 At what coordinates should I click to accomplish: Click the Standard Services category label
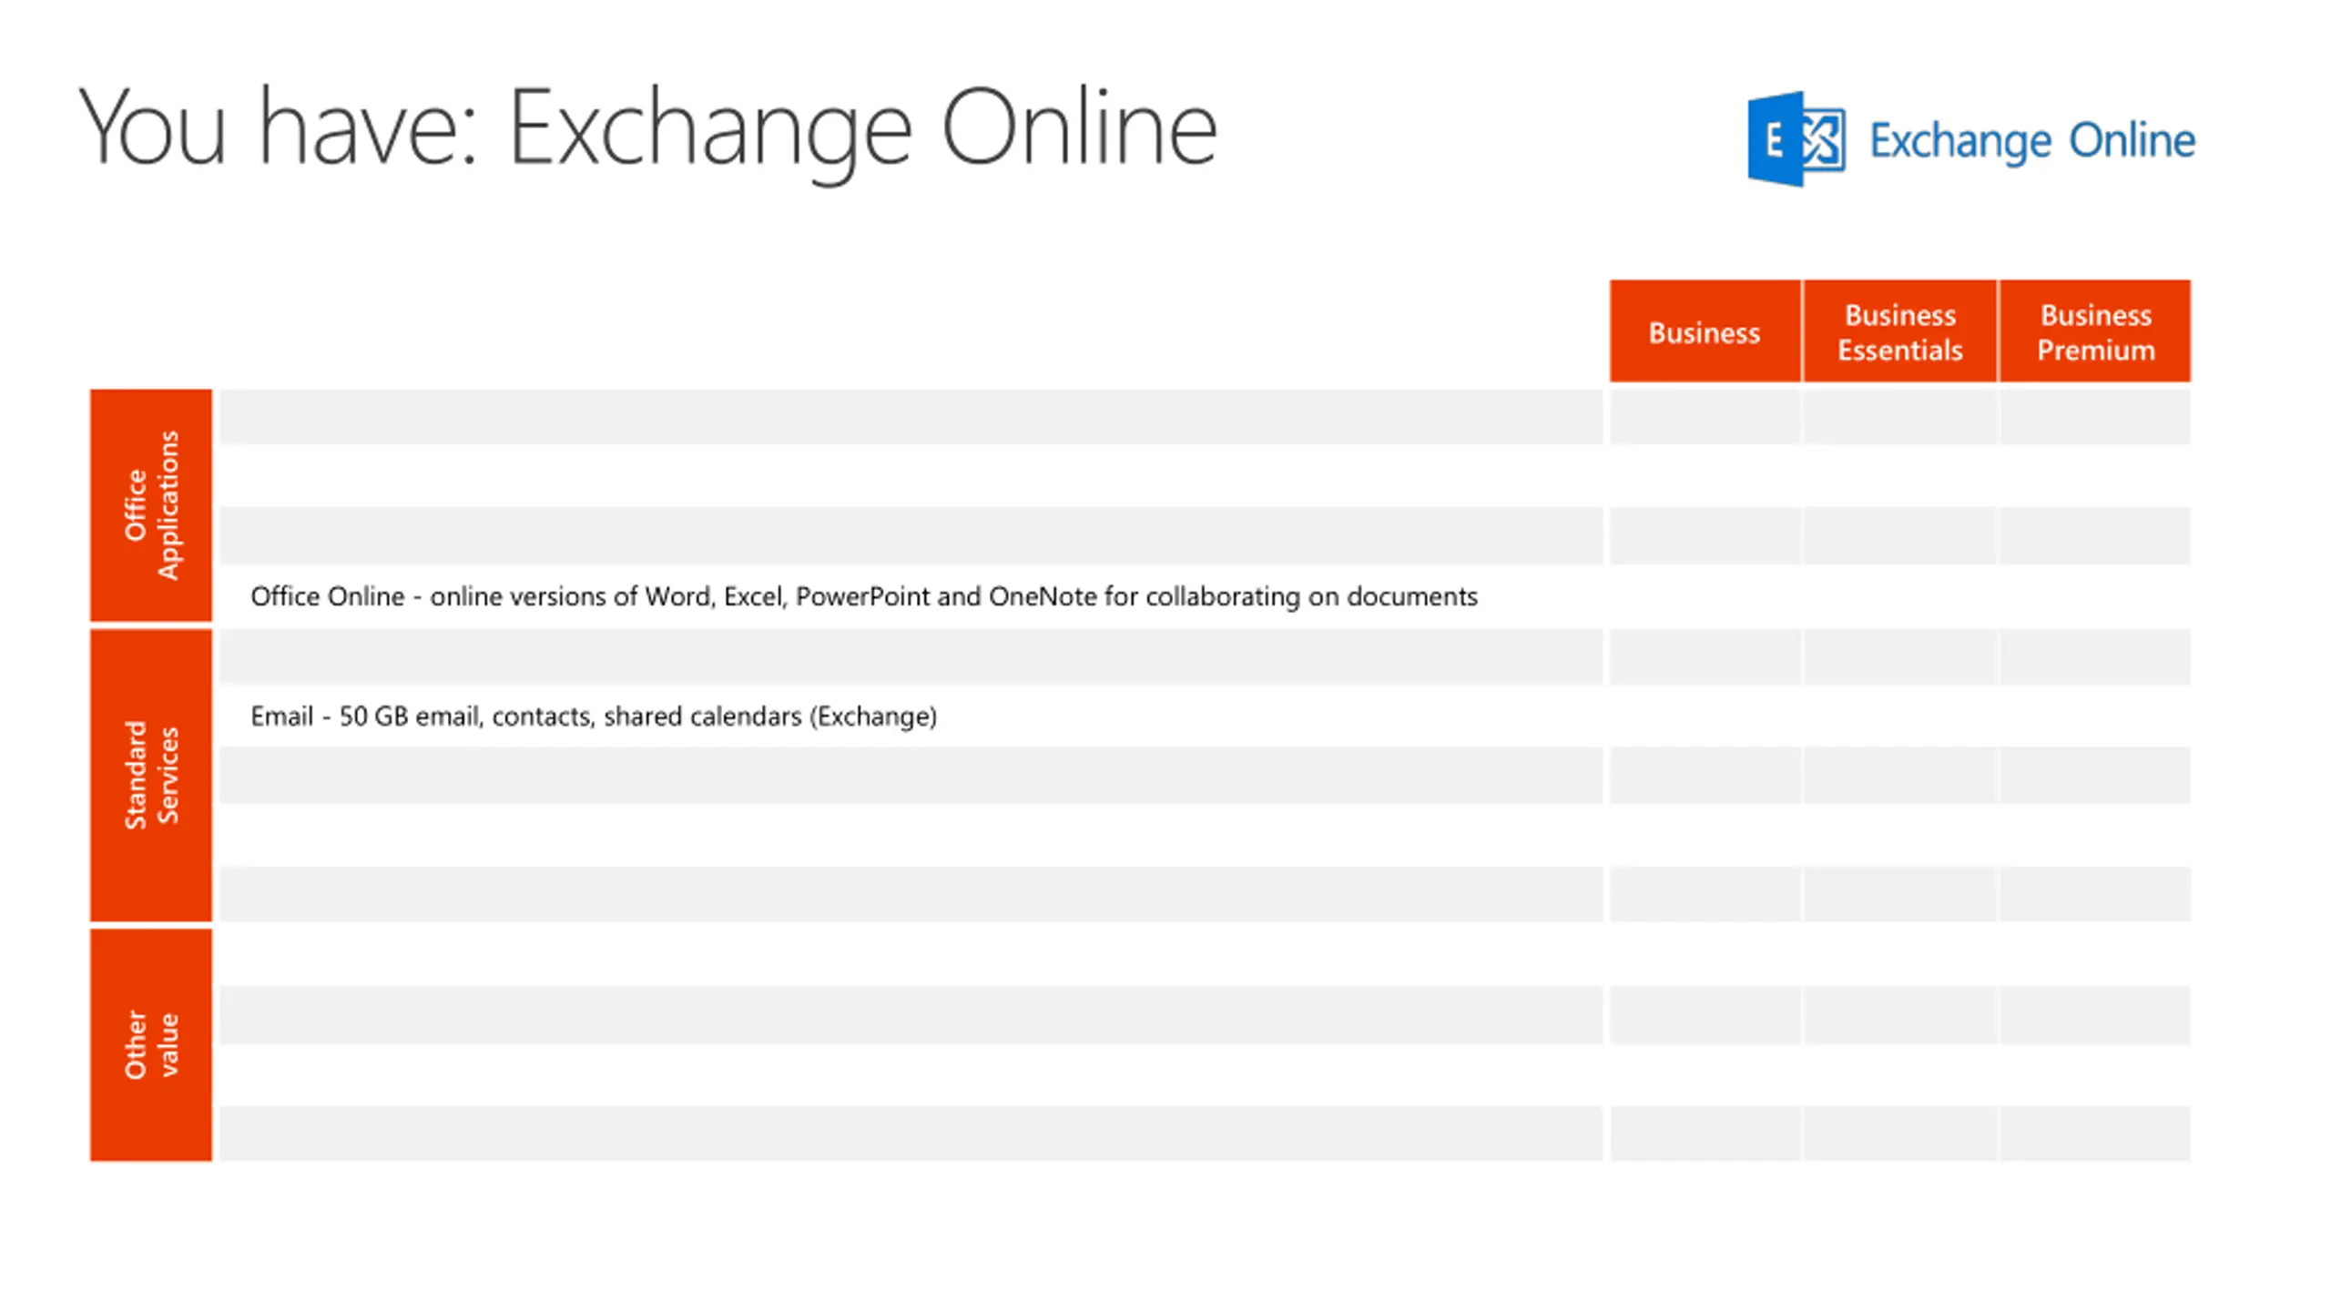pyautogui.click(x=151, y=775)
